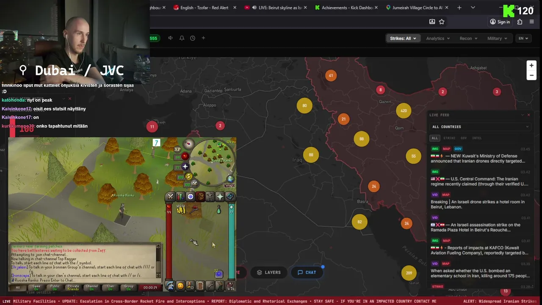Image resolution: width=542 pixels, height=305 pixels.
Task: Open the map LAYERS button
Action: [x=268, y=272]
